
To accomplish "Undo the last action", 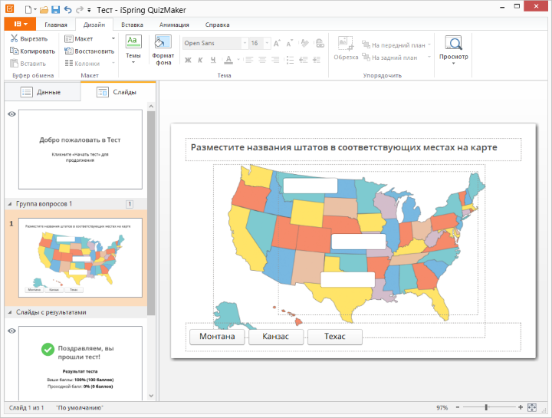I will (67, 10).
